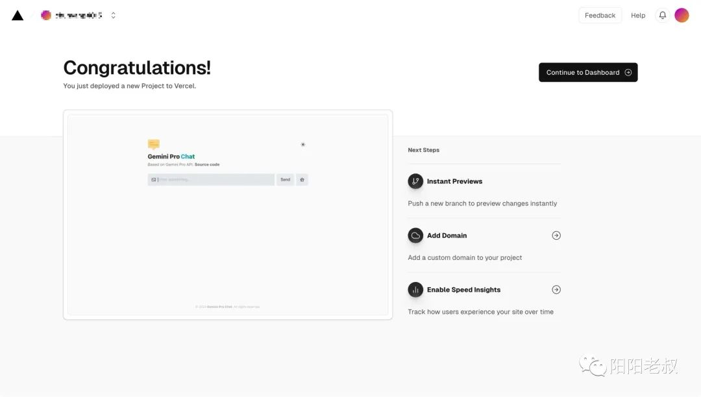Click the yellow chat bubble logo in preview
Image resolution: width=701 pixels, height=397 pixels.
[x=153, y=144]
